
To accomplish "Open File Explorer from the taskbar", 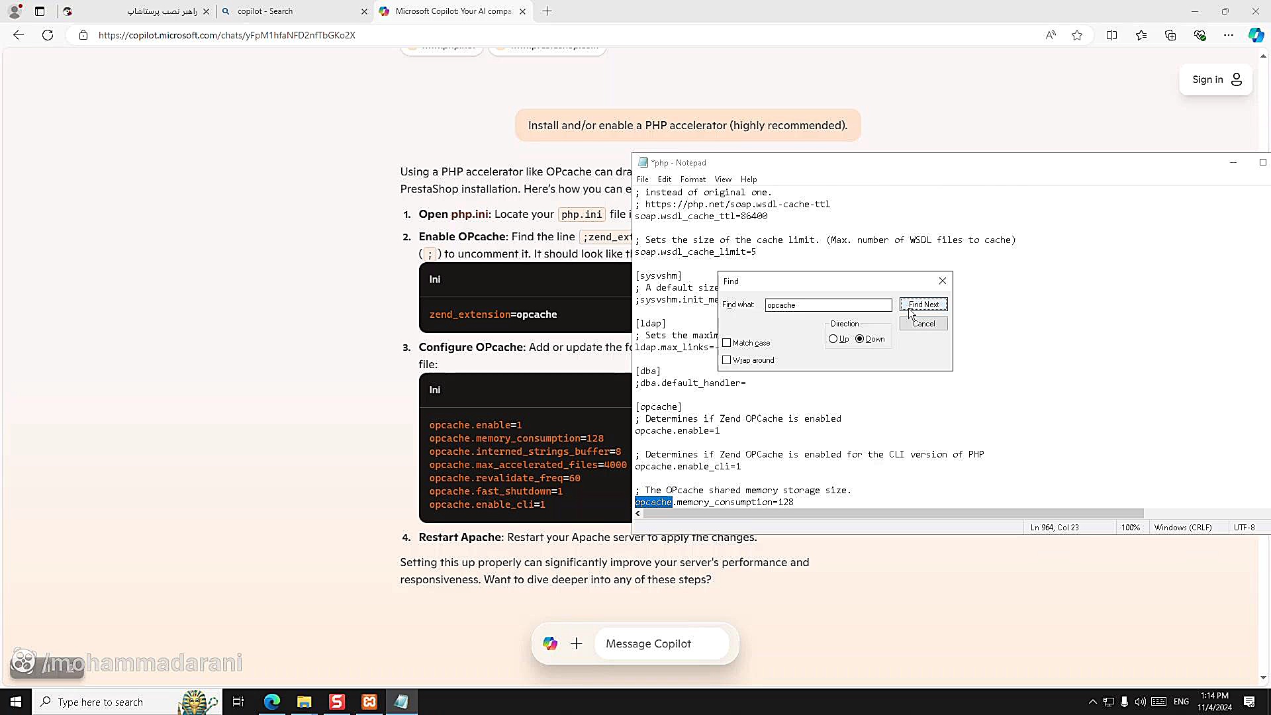I will click(x=304, y=702).
